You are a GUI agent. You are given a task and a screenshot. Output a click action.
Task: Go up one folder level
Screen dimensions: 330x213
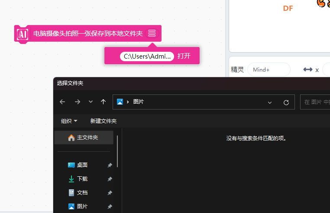[x=103, y=102]
